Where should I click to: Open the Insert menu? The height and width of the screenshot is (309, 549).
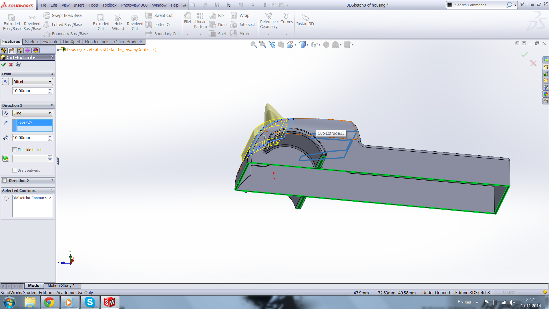(79, 5)
